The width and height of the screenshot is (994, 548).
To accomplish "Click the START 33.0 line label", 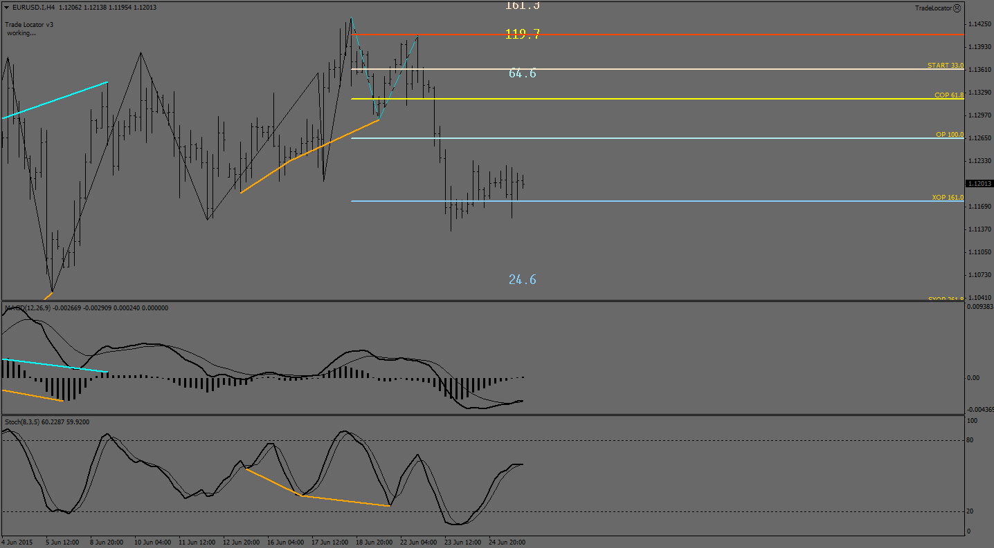I will tap(946, 65).
